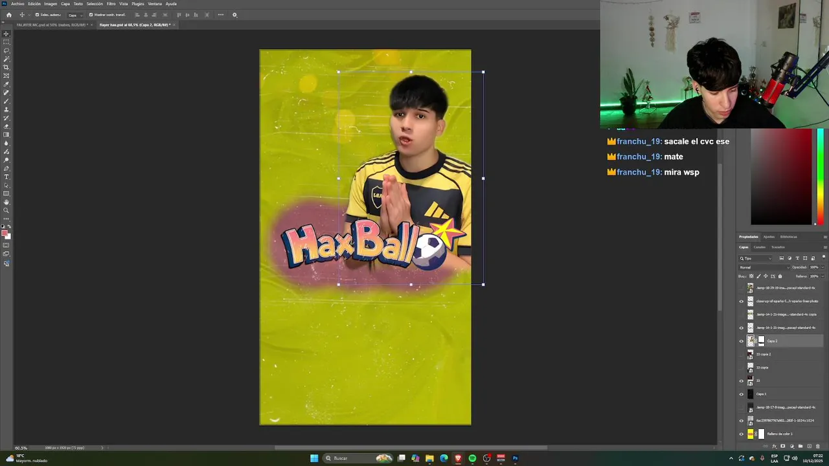The image size is (829, 466).
Task: Delete layer using trash icon
Action: [818, 446]
